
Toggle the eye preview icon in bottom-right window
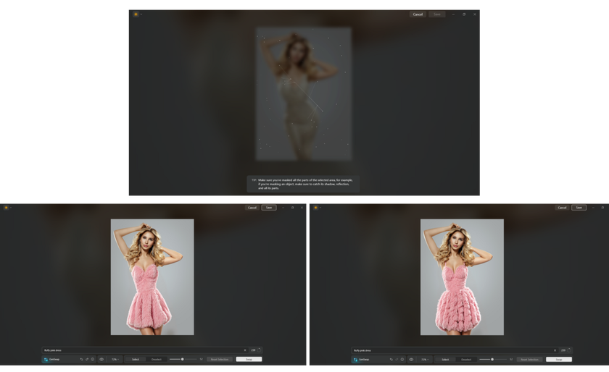[x=412, y=360]
